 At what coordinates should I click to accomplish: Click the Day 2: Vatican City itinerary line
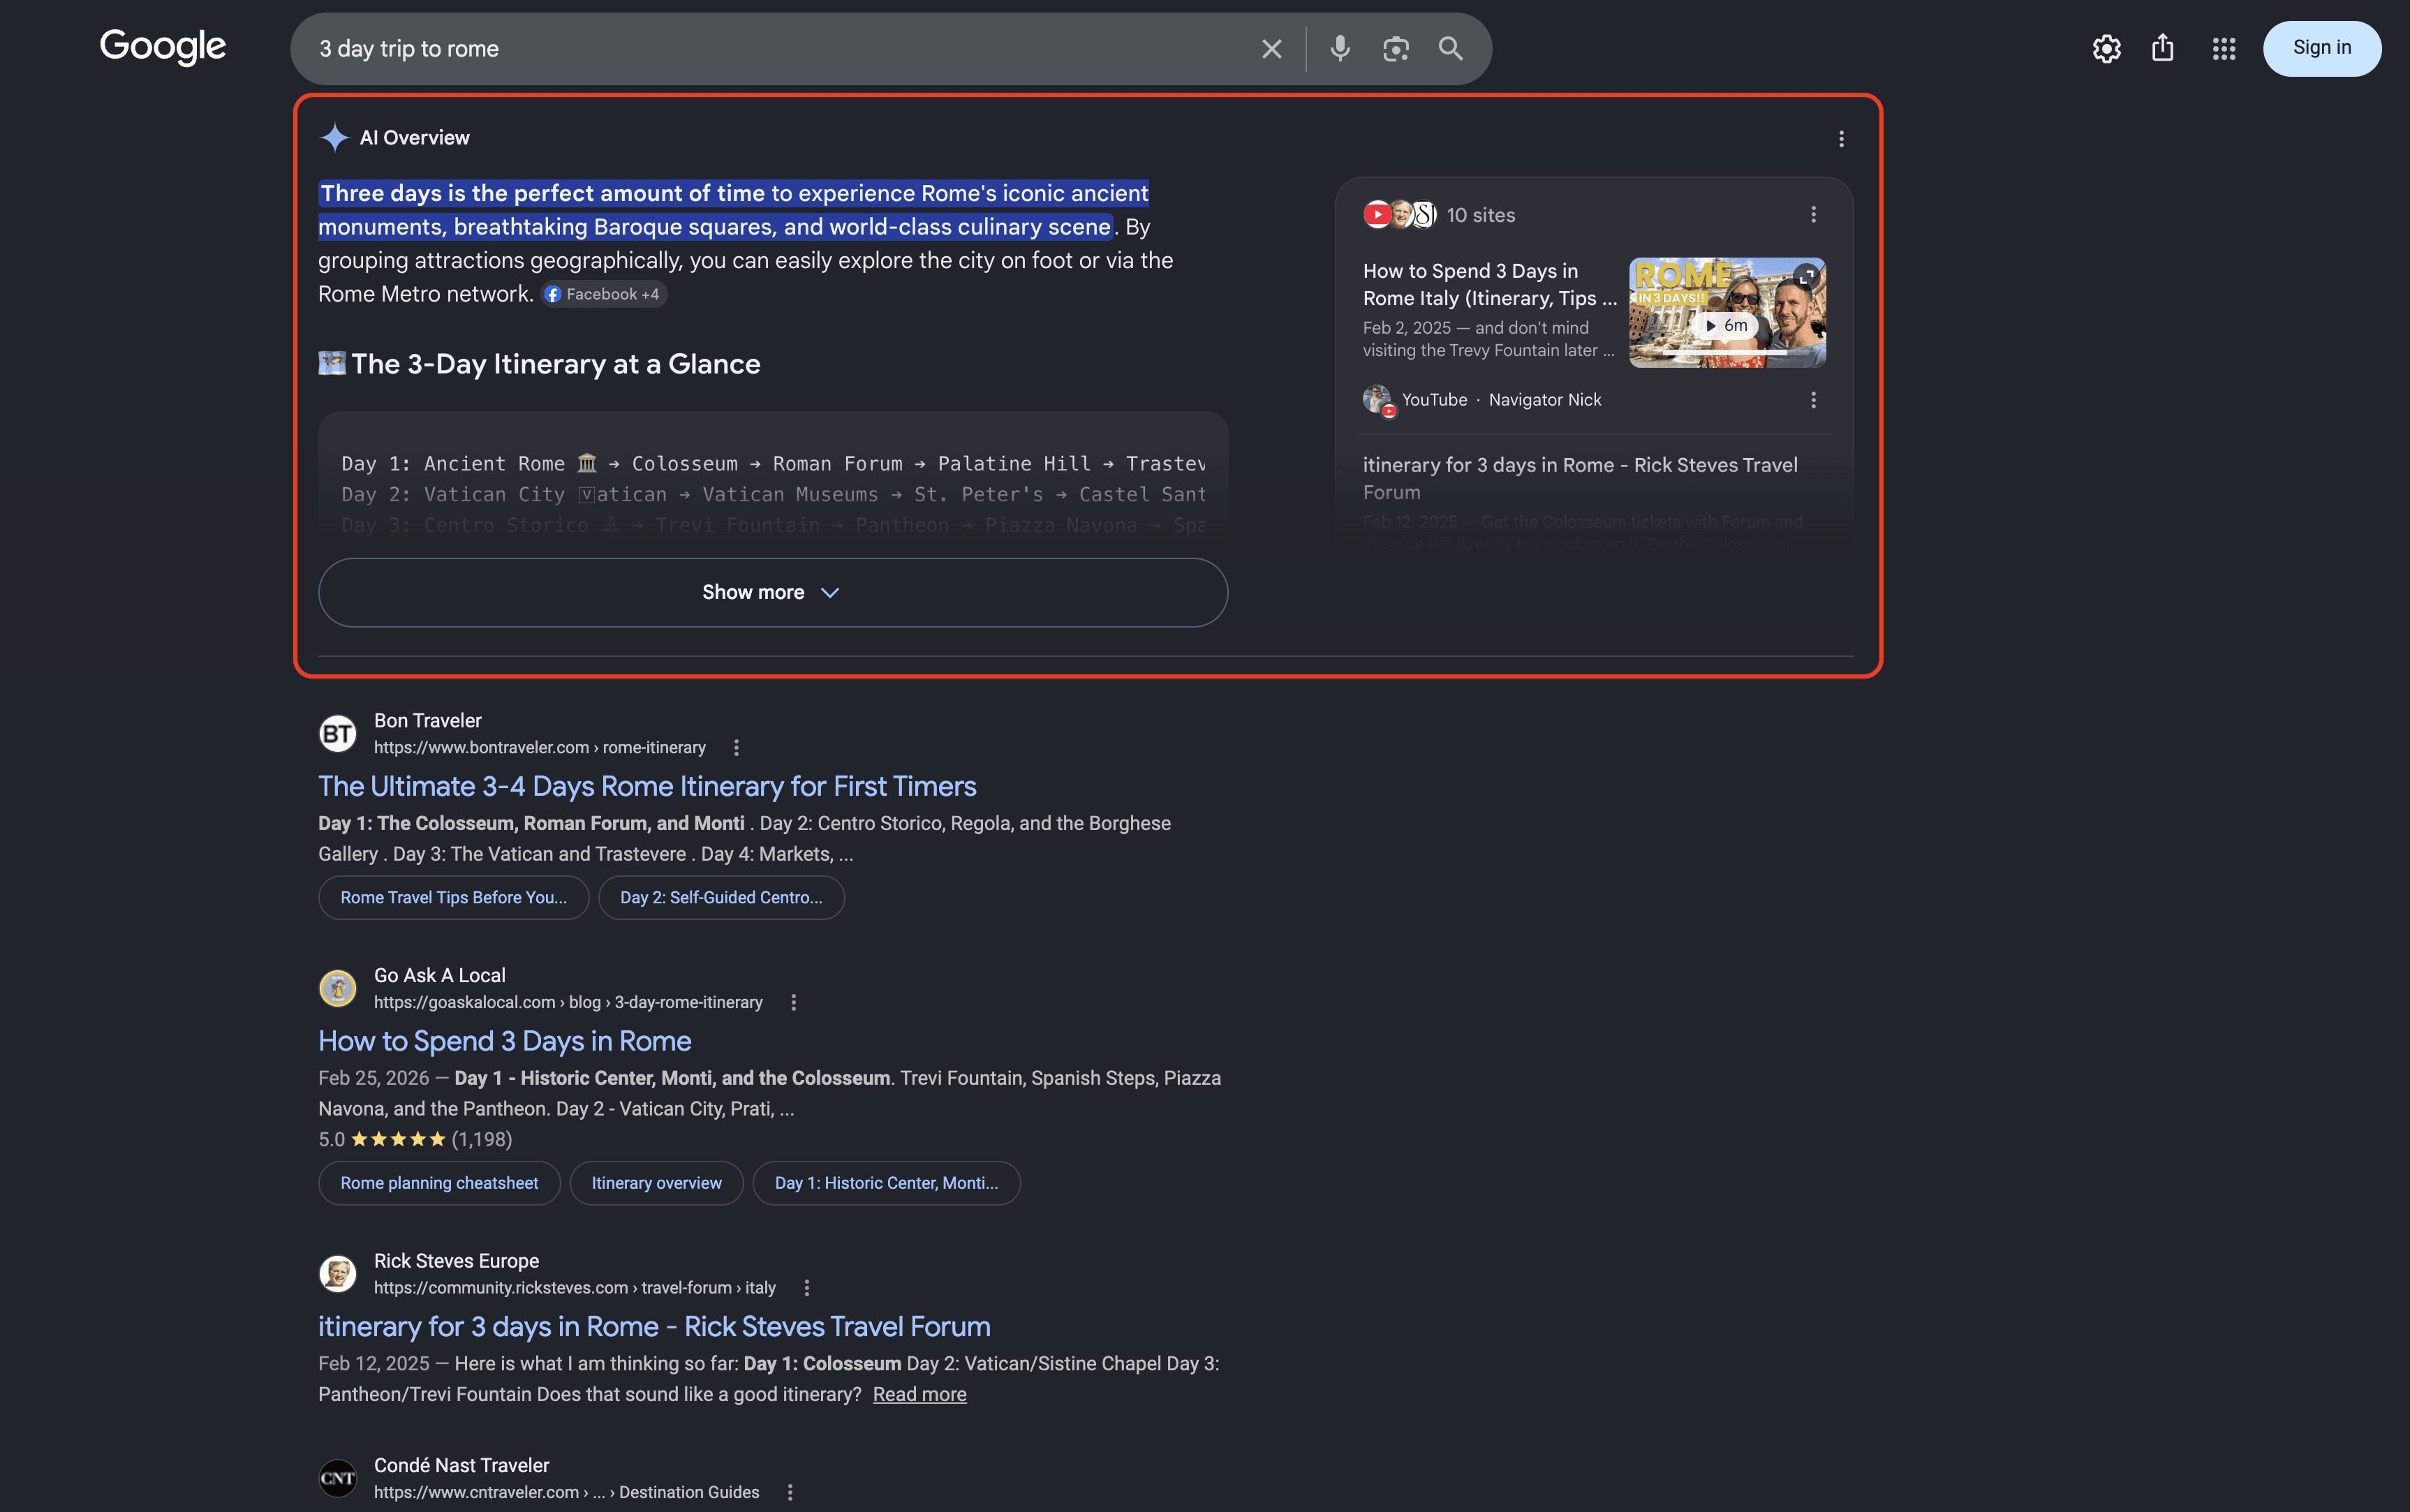click(773, 494)
